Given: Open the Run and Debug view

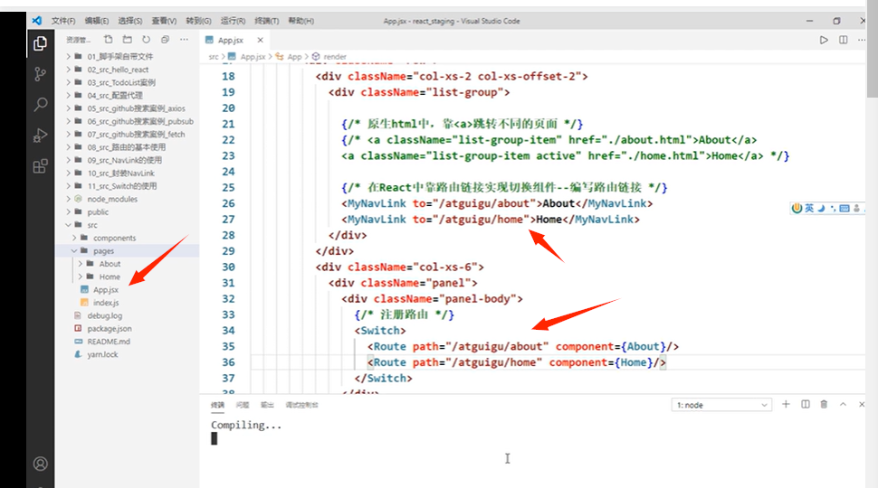Looking at the screenshot, I should click(40, 135).
